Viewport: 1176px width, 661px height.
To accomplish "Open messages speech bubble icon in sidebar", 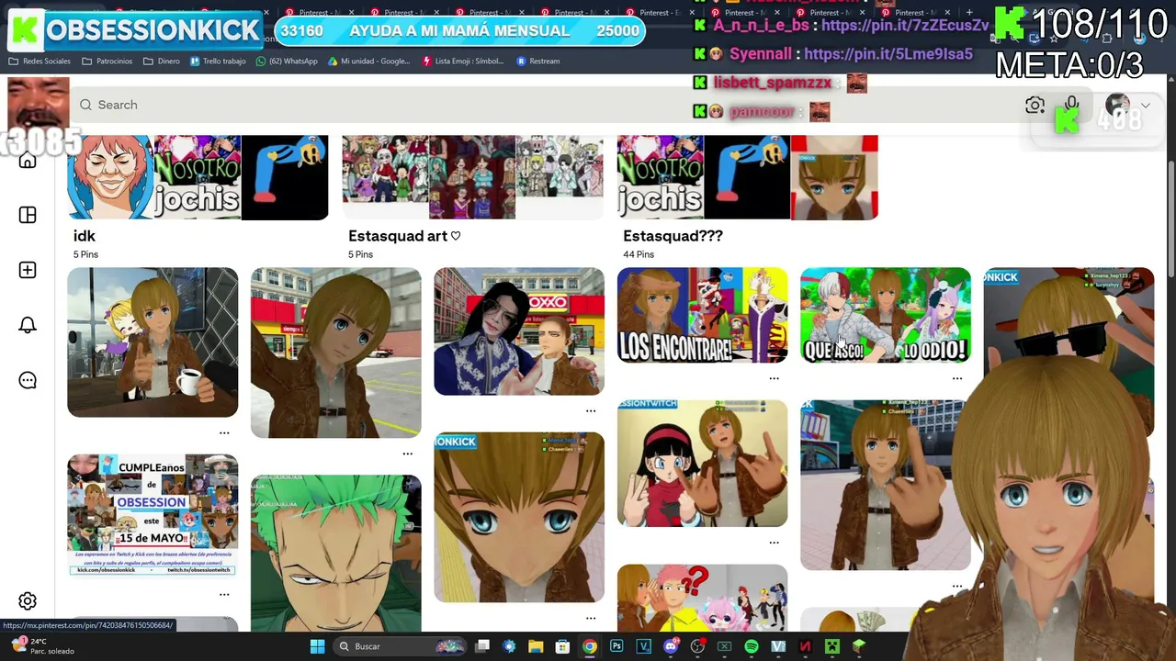I will pos(28,380).
